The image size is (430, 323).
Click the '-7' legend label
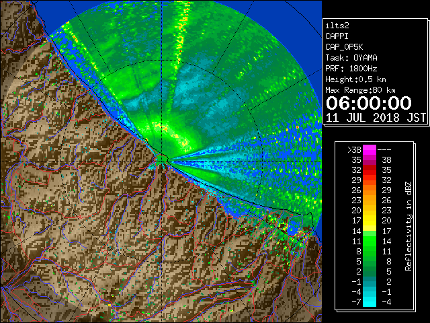[356, 302]
